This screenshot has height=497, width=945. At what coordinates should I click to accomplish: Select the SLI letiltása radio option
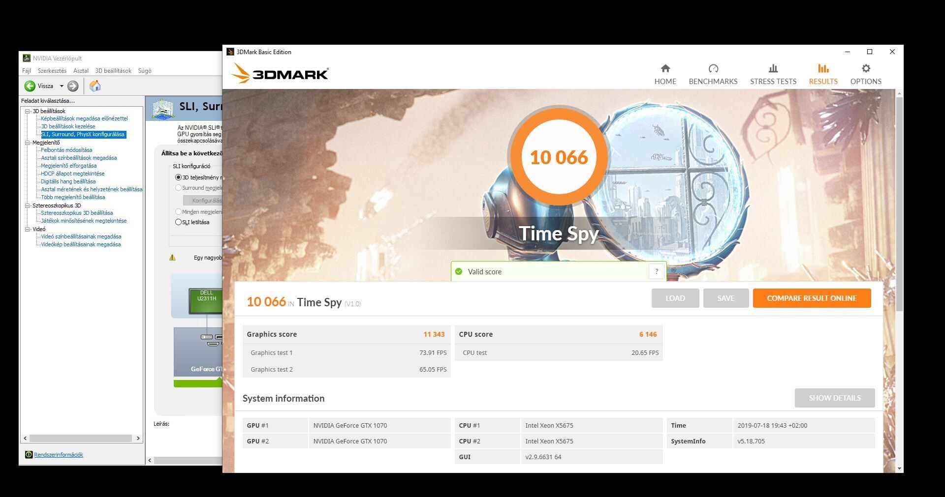tap(178, 222)
